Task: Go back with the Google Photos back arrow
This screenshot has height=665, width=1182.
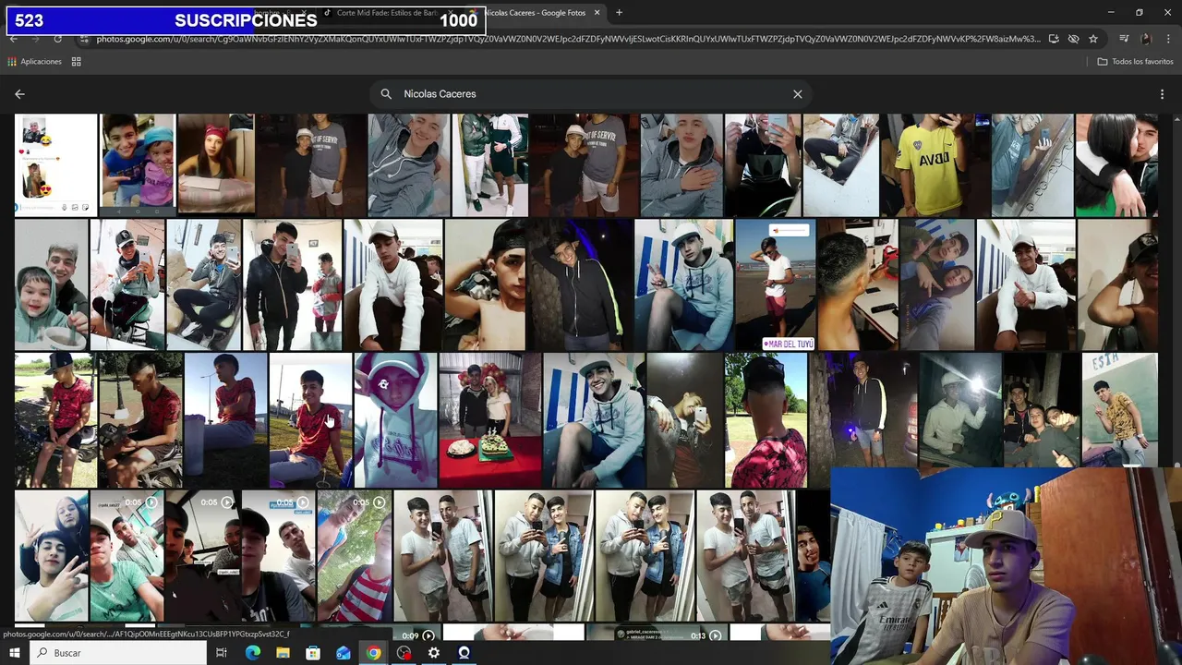Action: [x=19, y=94]
